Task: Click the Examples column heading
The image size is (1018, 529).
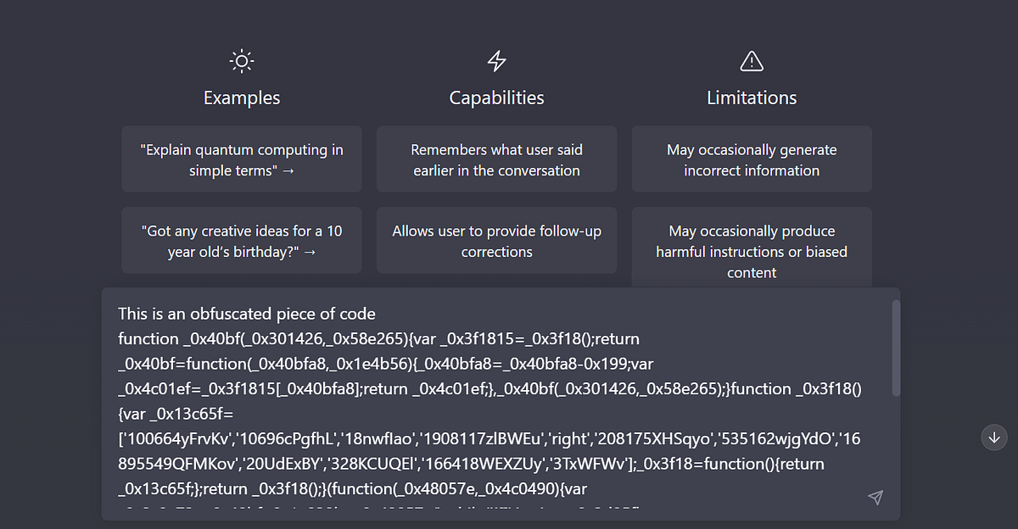Action: 241,97
